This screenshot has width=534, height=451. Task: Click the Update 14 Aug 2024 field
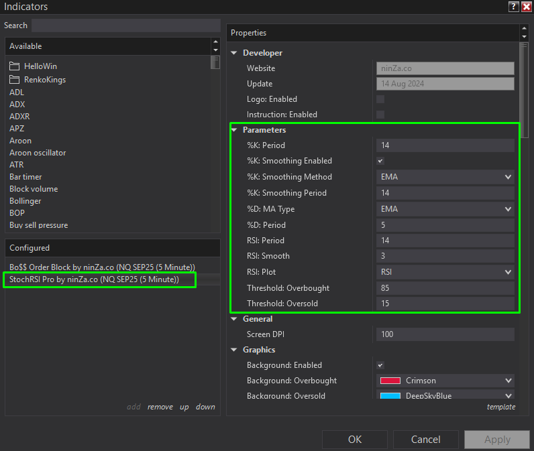[445, 84]
